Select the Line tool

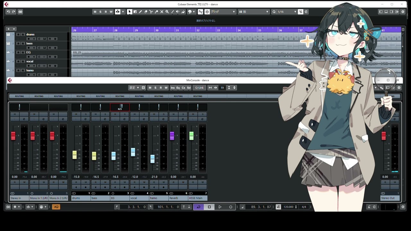tap(172, 12)
